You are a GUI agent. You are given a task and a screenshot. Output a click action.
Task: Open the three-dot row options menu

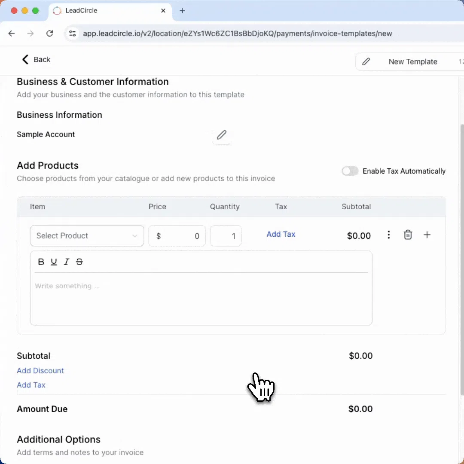[389, 235]
